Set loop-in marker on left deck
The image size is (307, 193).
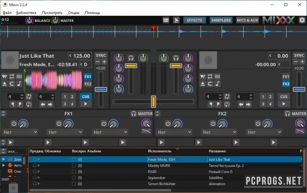point(13,104)
